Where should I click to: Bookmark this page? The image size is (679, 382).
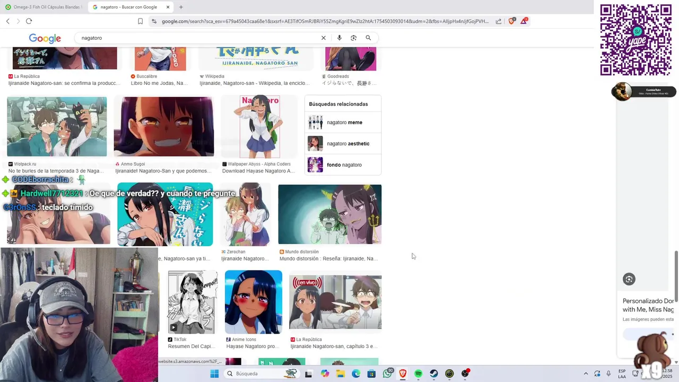tap(140, 21)
